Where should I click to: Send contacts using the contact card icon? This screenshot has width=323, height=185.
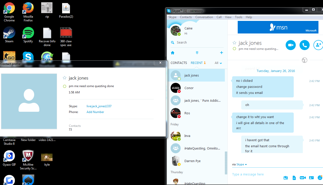click(311, 178)
